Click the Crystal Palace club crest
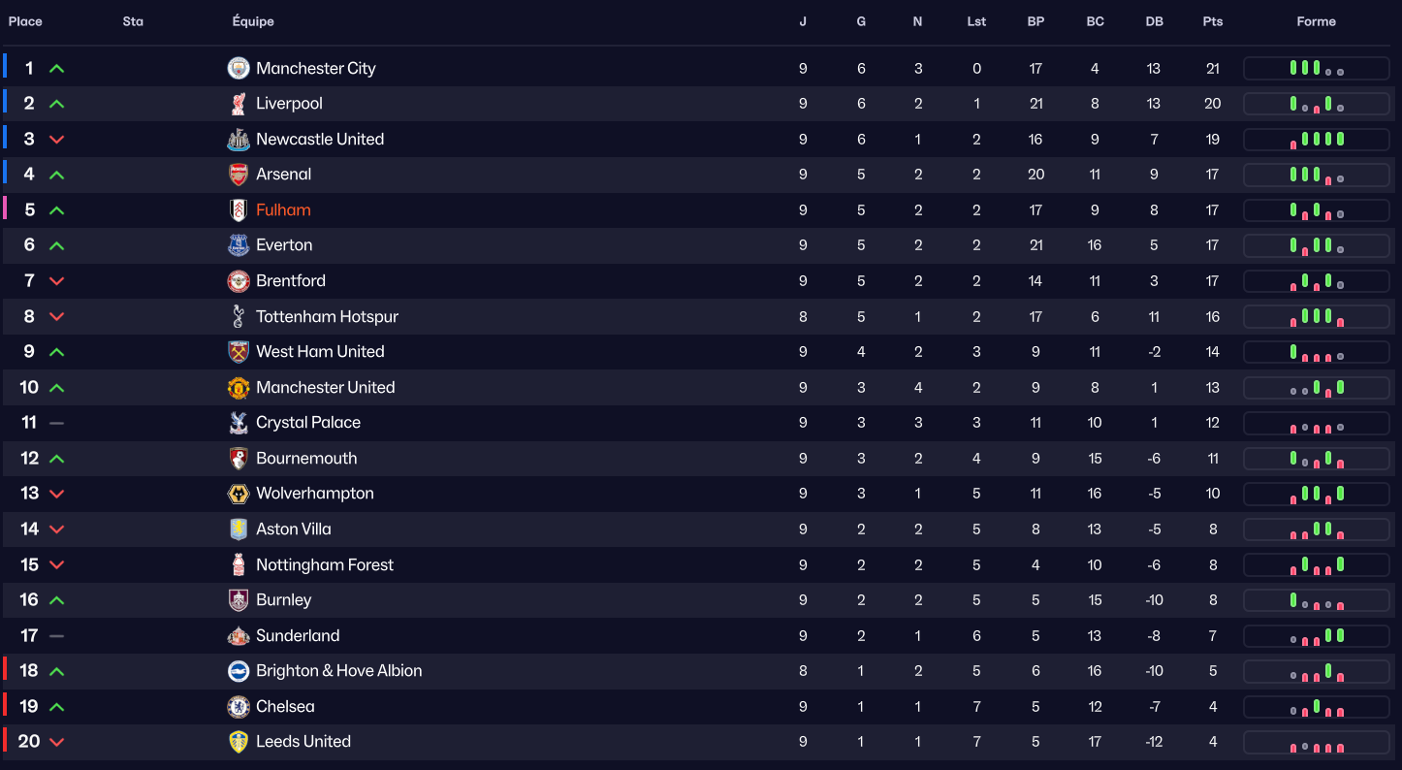The width and height of the screenshot is (1402, 770). tap(239, 423)
